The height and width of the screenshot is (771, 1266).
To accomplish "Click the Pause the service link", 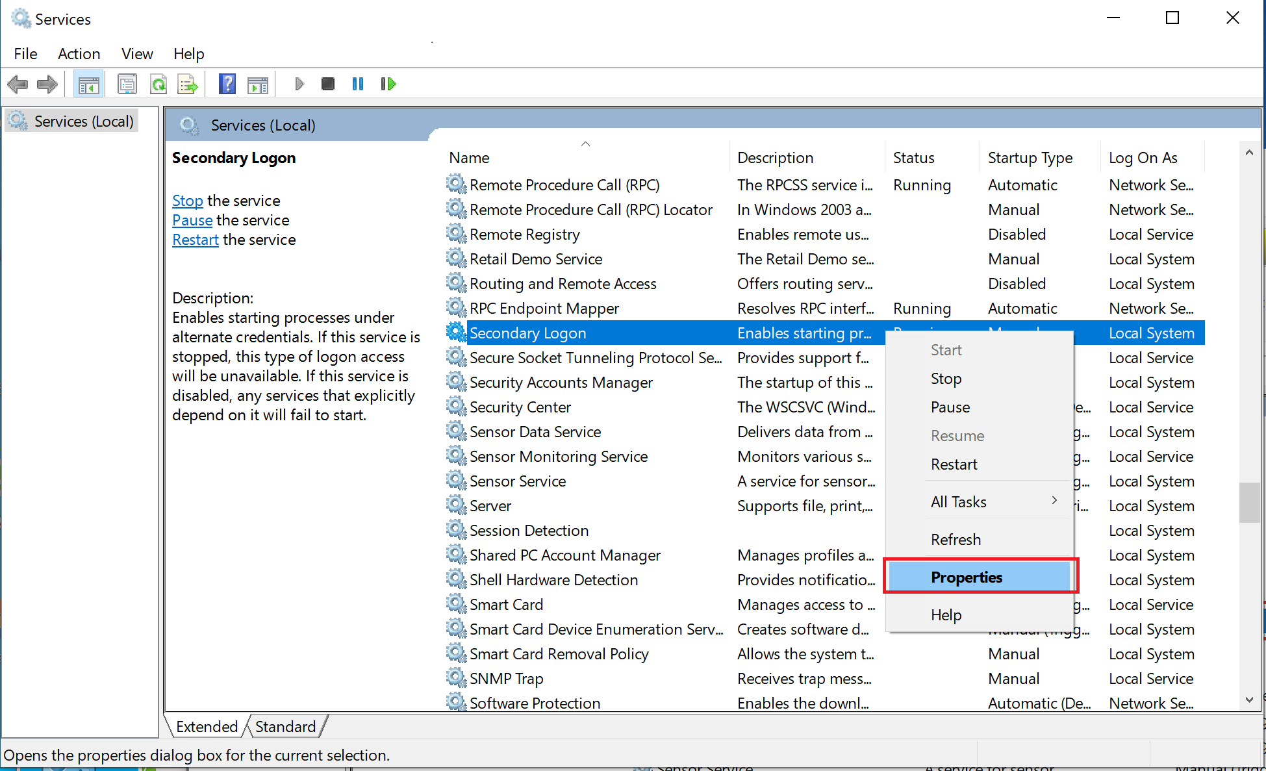I will pos(192,220).
